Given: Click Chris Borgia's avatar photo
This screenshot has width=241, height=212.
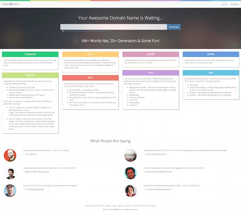Looking at the screenshot, I should (10, 191).
